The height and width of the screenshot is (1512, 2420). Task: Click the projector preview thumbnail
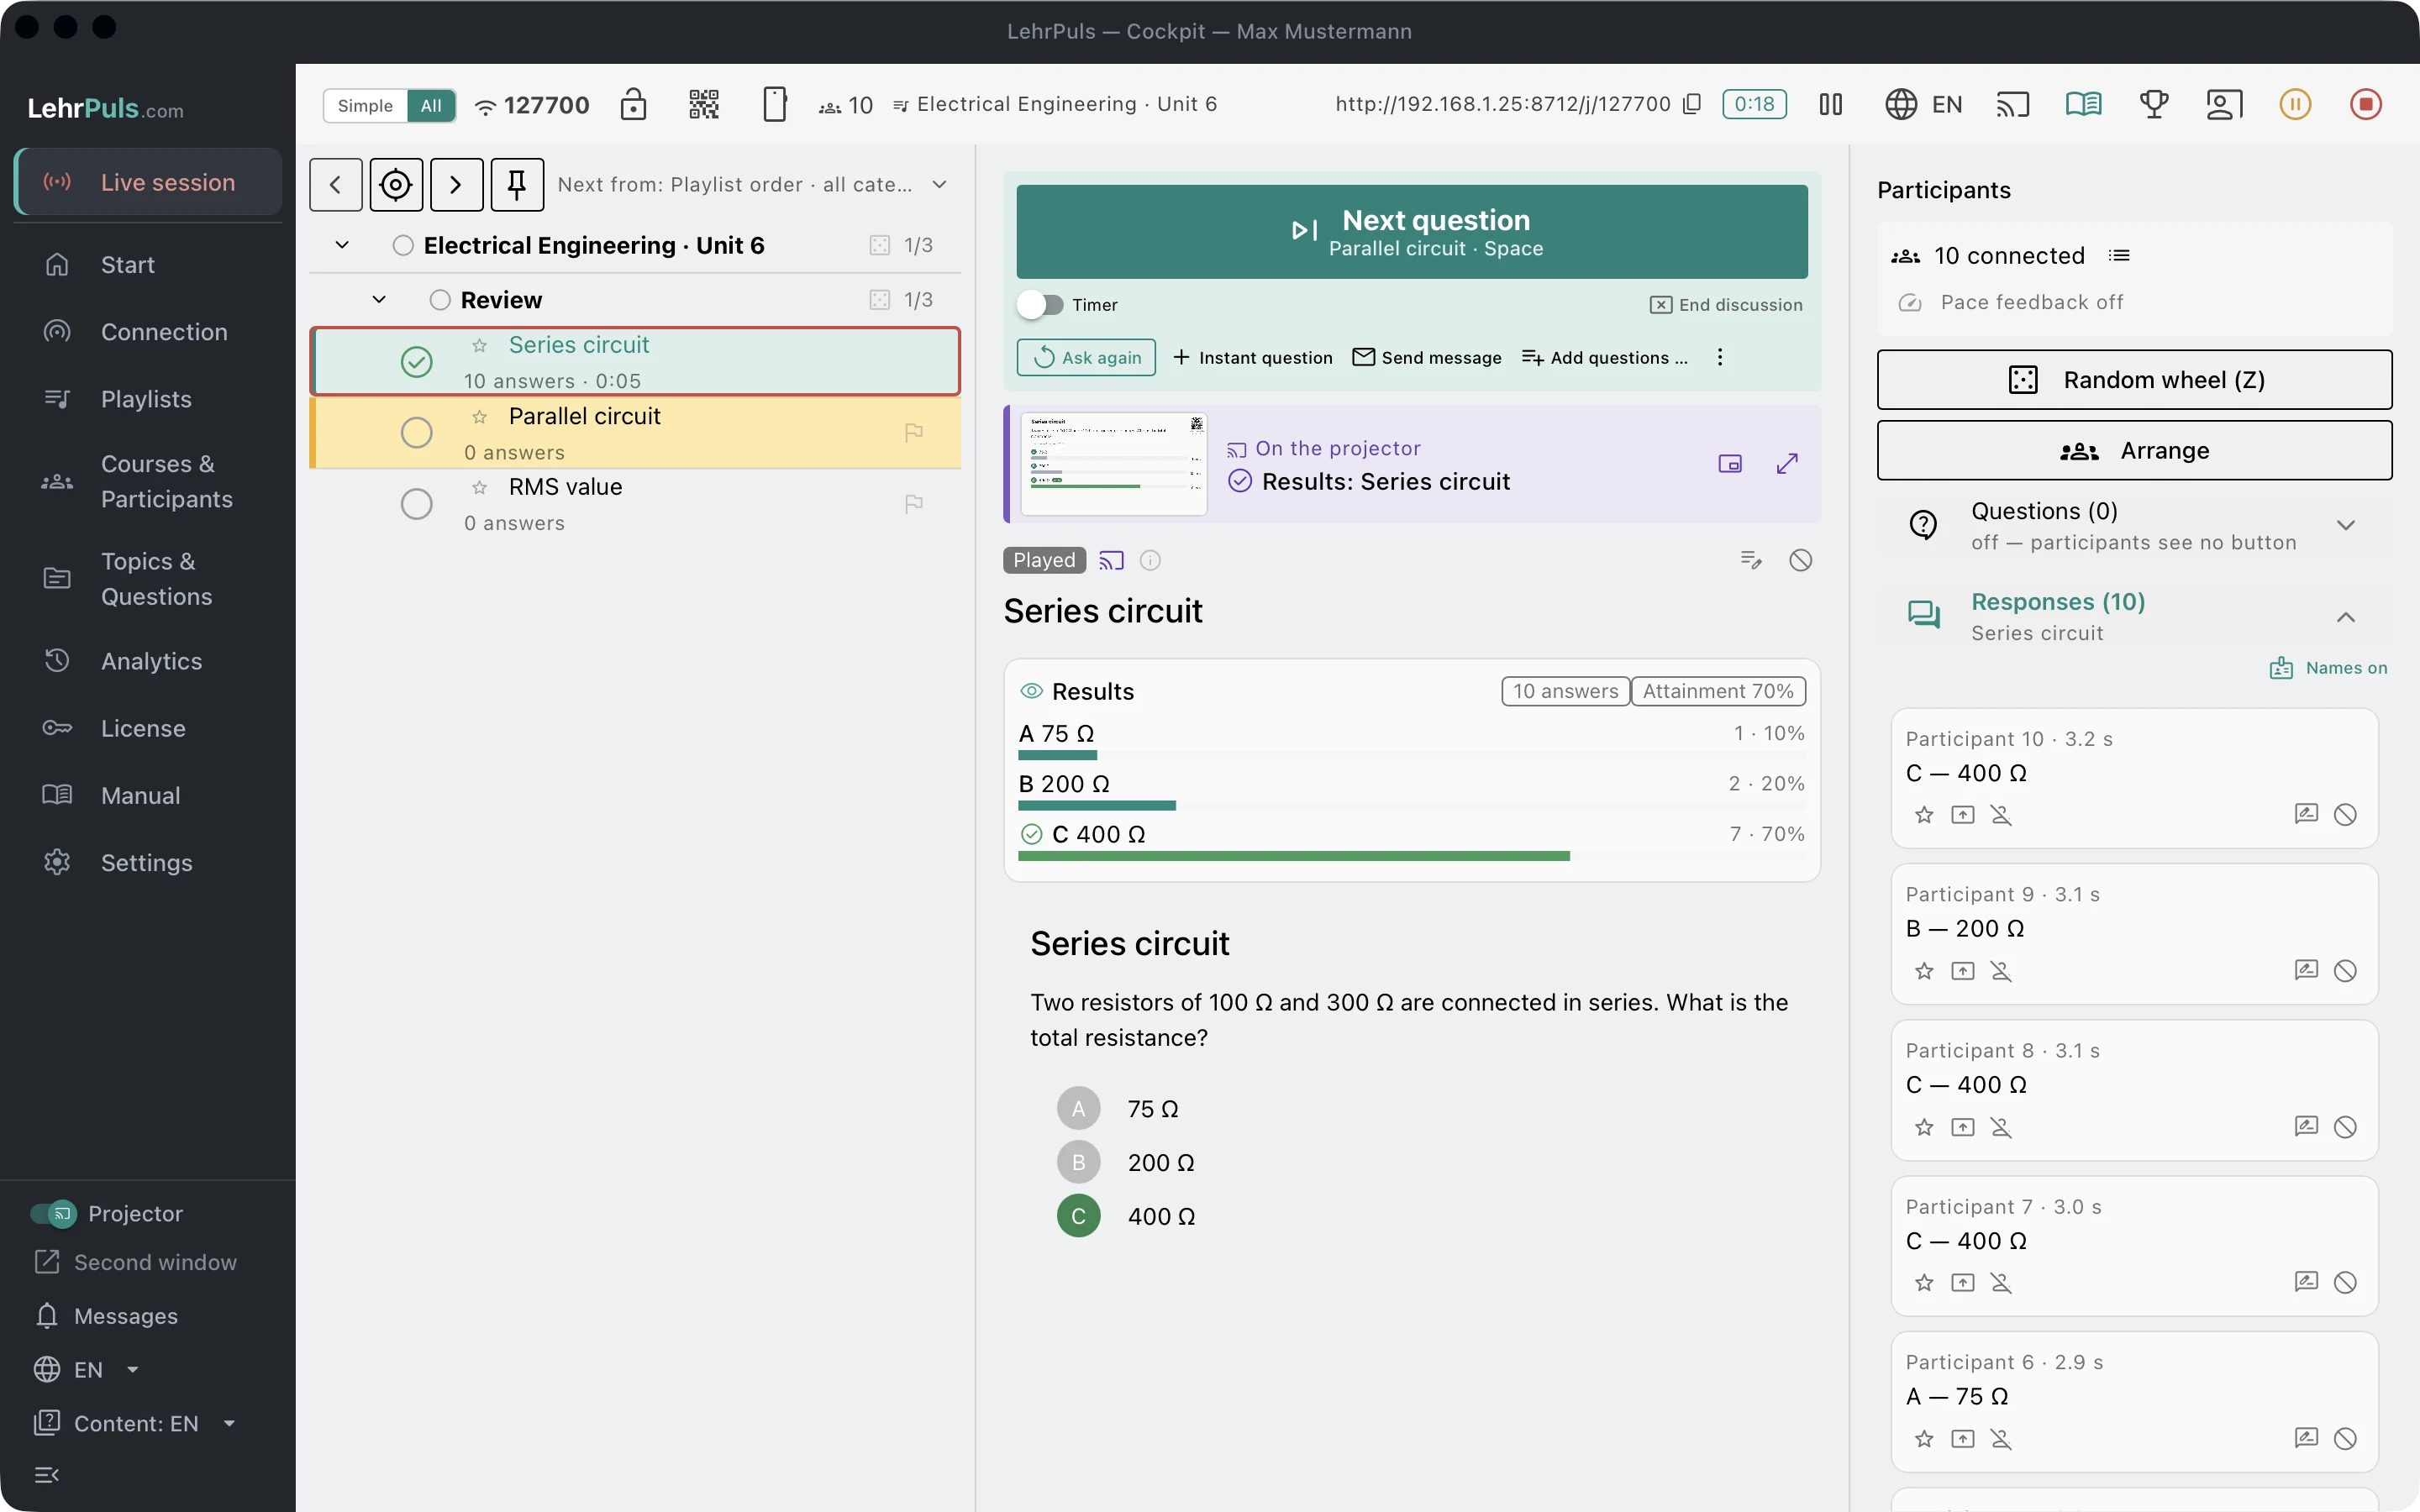1113,464
